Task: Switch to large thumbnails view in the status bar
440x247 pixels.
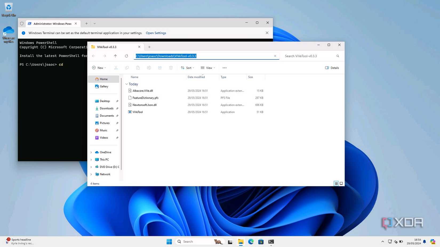Action: point(341,183)
